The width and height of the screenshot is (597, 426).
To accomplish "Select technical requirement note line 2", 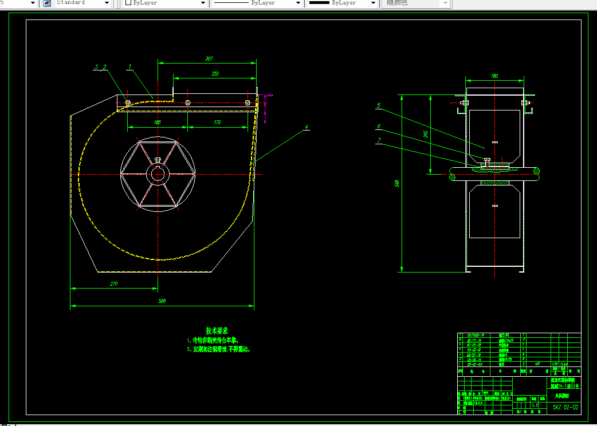I will [x=219, y=349].
